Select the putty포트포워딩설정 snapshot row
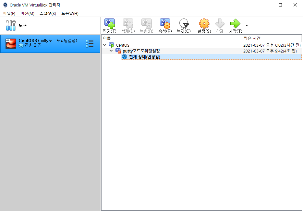This screenshot has width=303, height=211. pyautogui.click(x=201, y=51)
